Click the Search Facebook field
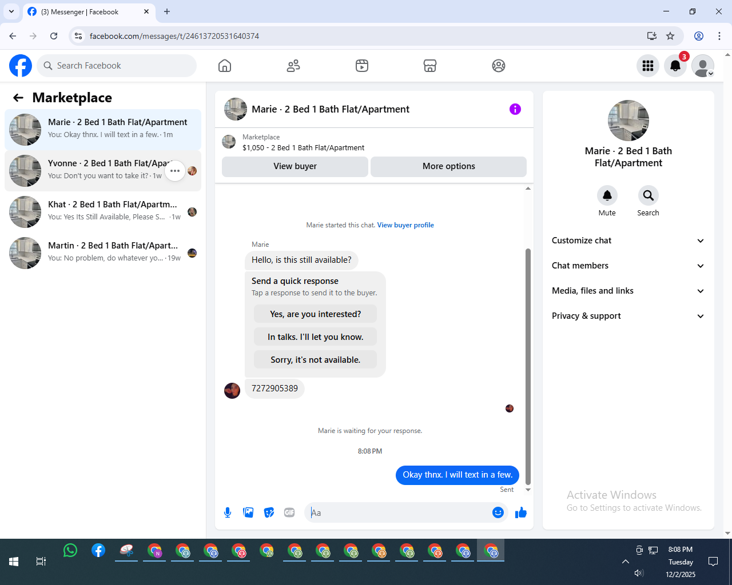 (117, 66)
